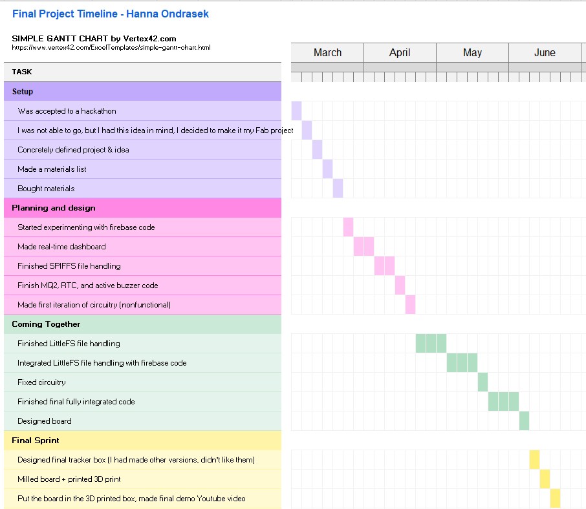Select the TASK column header

(x=142, y=72)
